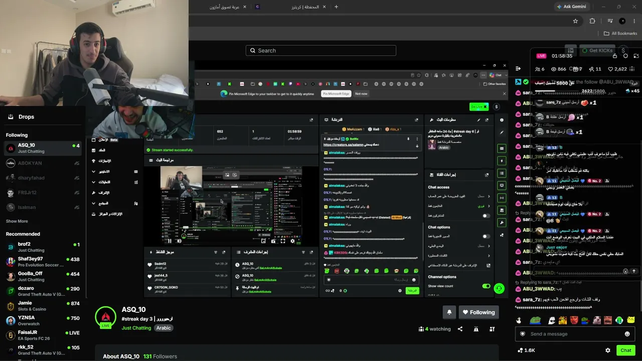The height and width of the screenshot is (361, 642).
Task: Click the green Chat send button
Action: pyautogui.click(x=625, y=350)
